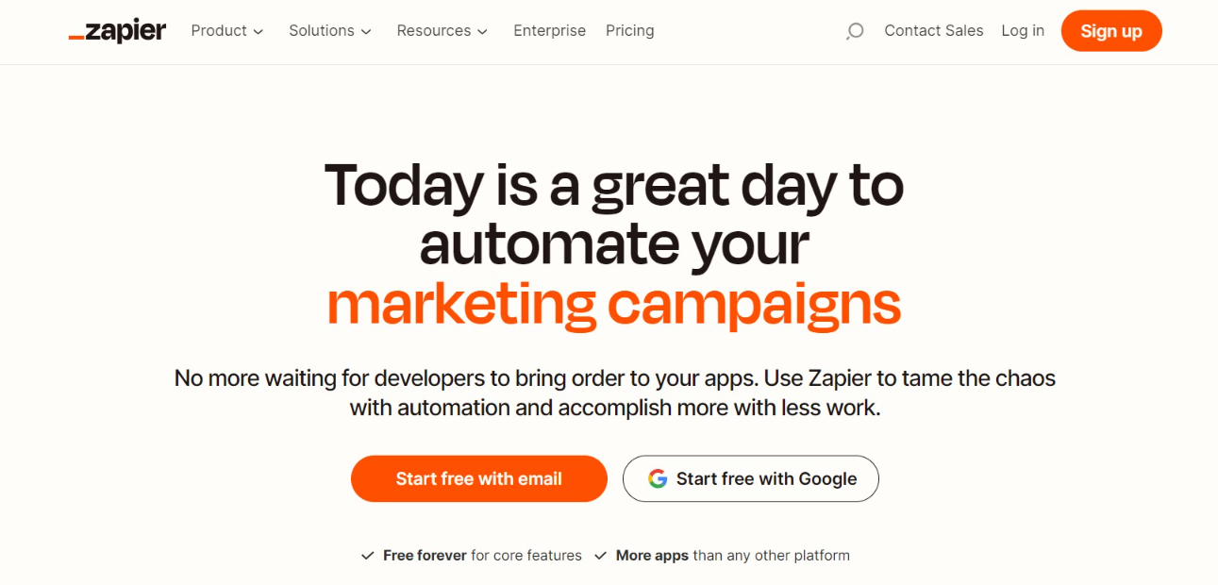Open the Solutions menu label

coord(322,31)
